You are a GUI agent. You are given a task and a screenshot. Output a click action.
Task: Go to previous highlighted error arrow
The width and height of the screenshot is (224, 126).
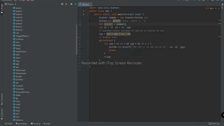point(216,8)
